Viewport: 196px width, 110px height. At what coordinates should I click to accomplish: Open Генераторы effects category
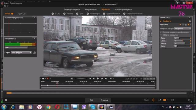[93, 13]
